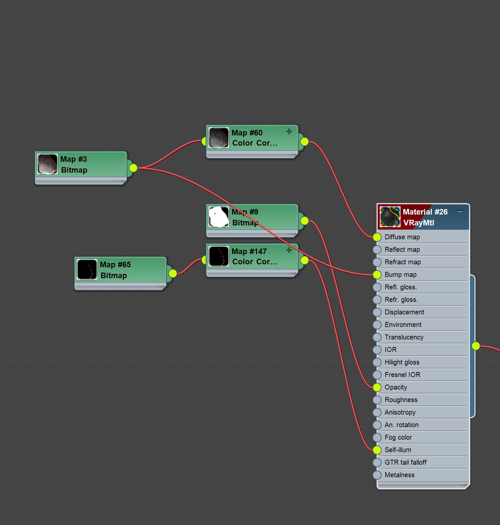The width and height of the screenshot is (500, 525).
Task: Click Opacity input socket
Action: point(377,387)
